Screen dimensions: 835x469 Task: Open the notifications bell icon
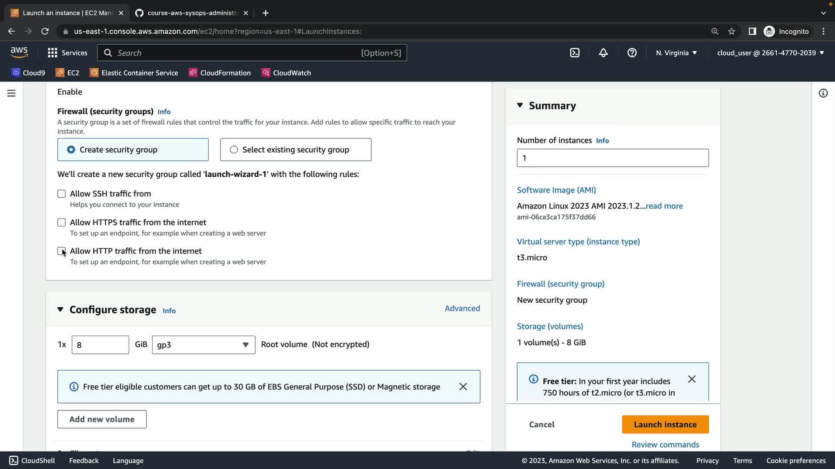coord(603,53)
